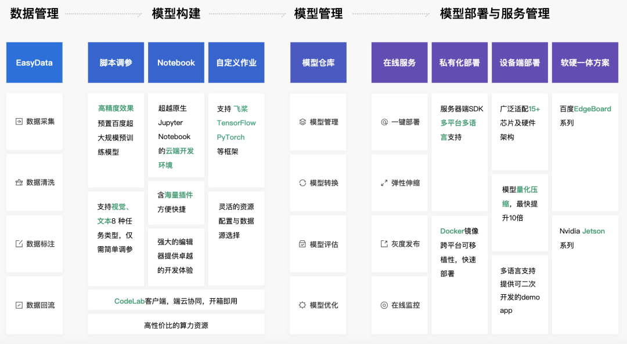
Task: Select the 私有化部署 tile
Action: point(459,63)
